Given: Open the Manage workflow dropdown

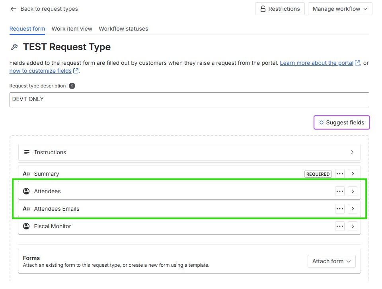Looking at the screenshot, I should [340, 8].
